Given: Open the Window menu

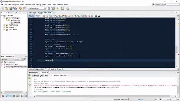Looking at the screenshot, I should 60,4.
